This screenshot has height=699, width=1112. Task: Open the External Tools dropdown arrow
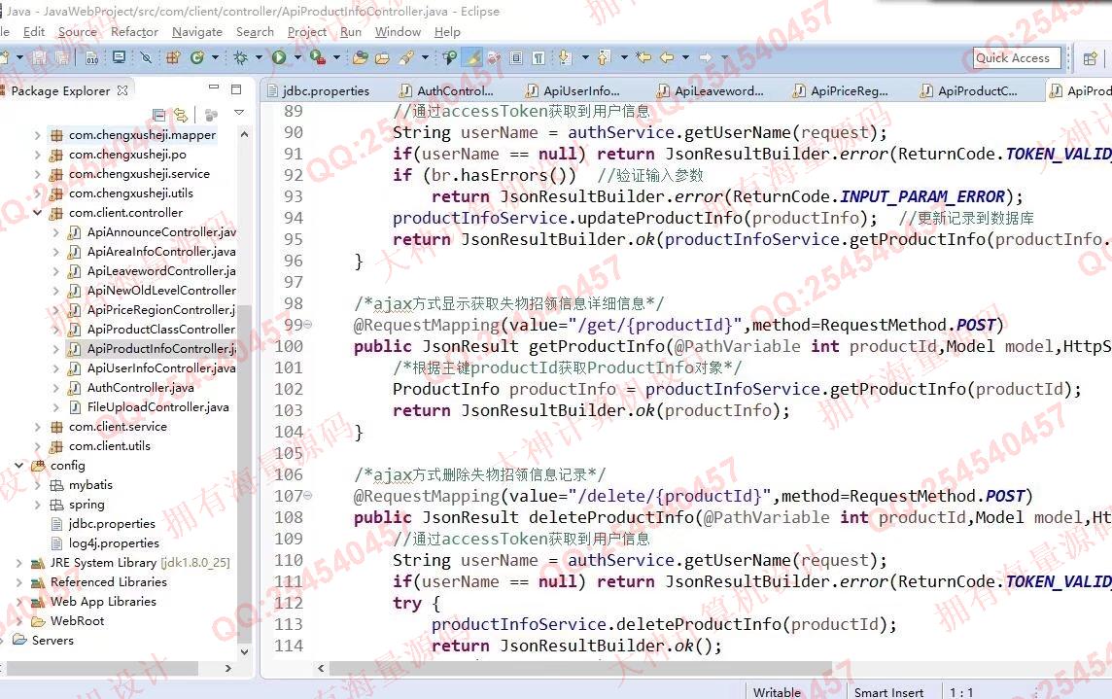(x=337, y=57)
